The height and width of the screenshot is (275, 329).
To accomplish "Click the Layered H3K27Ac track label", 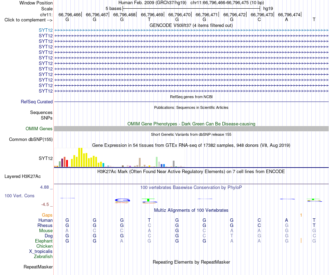I will tap(23, 177).
